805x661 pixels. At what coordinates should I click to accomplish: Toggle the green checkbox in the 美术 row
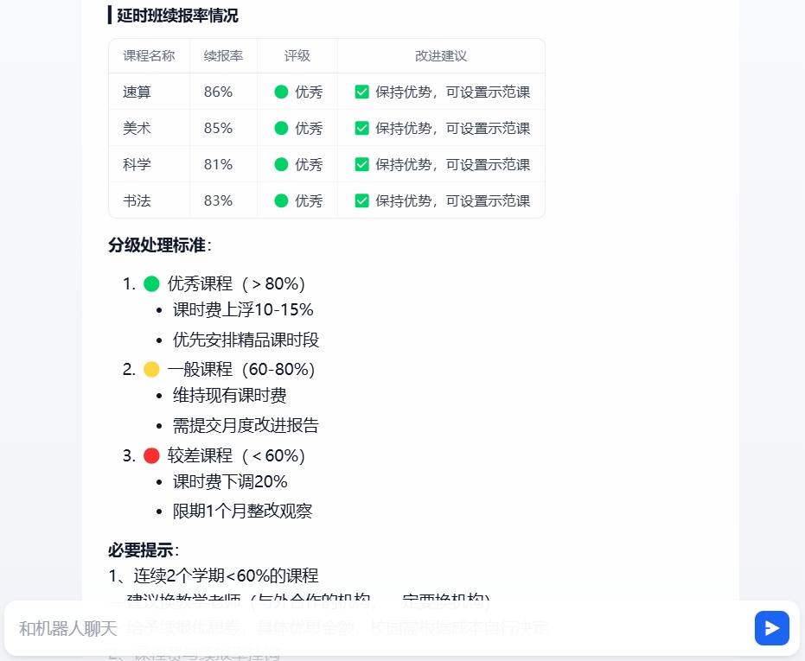[361, 128]
